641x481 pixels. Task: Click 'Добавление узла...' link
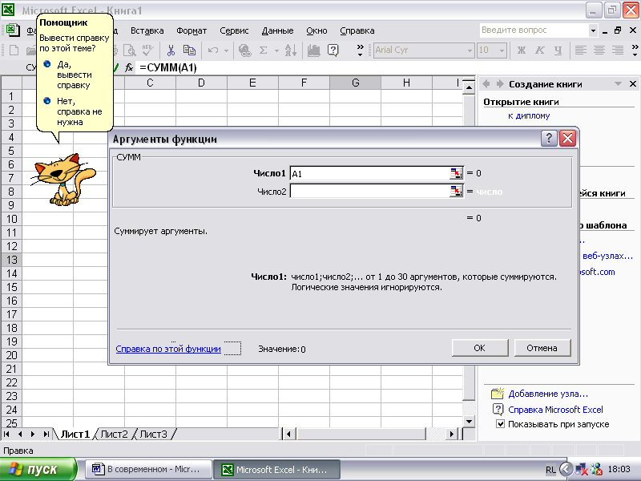click(548, 394)
